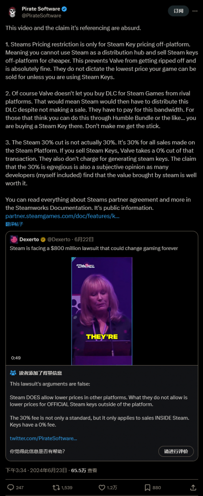Open Pirate Software profile avatar

12,12
